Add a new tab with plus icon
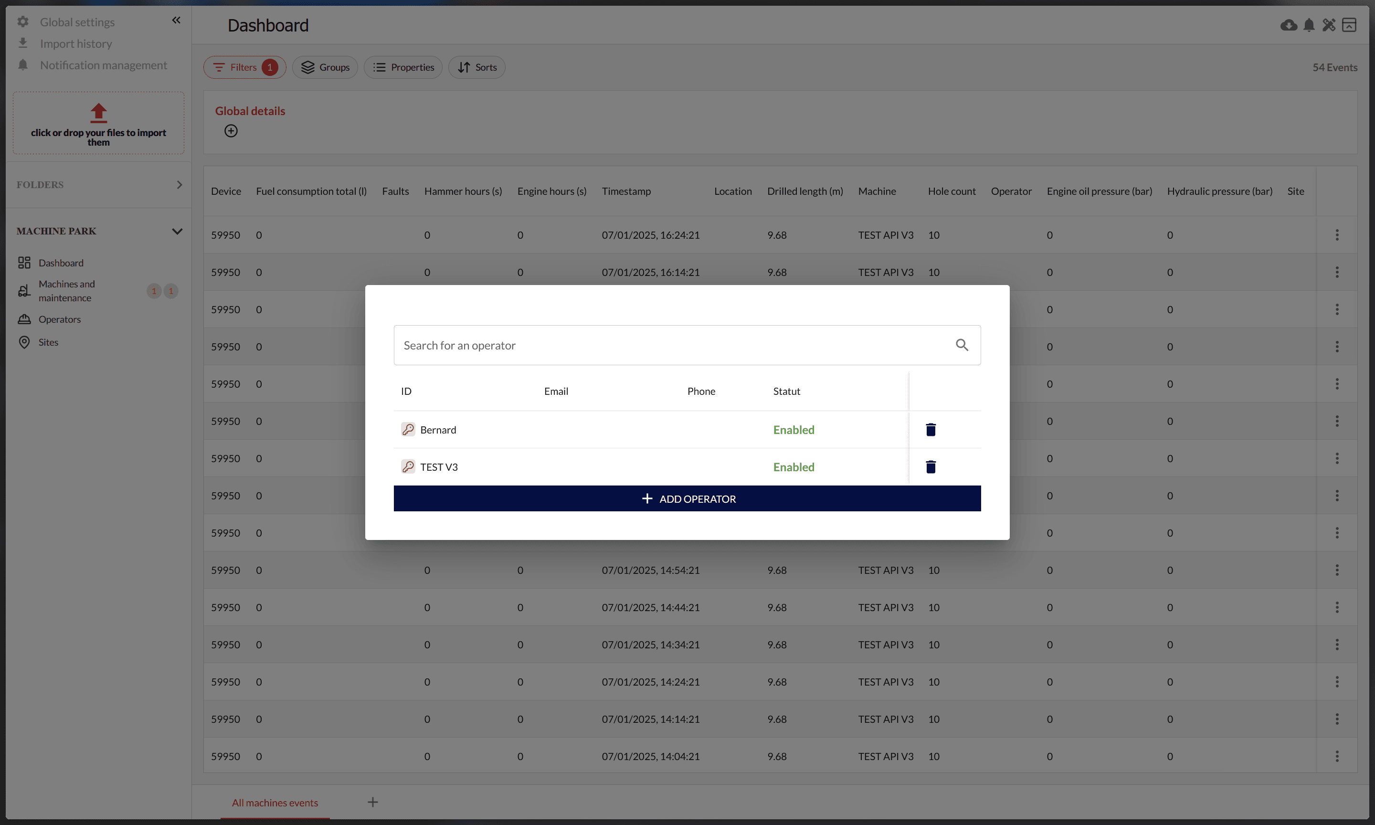Screen dimensions: 1375x825 (x=372, y=802)
